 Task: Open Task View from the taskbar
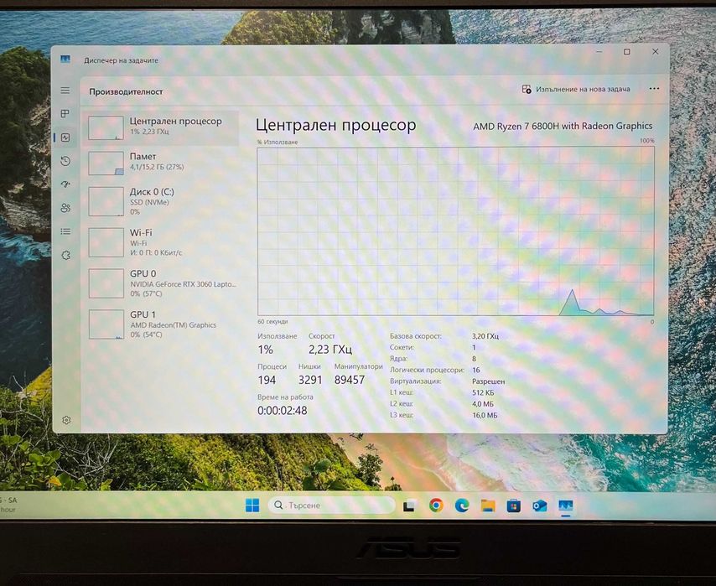408,506
